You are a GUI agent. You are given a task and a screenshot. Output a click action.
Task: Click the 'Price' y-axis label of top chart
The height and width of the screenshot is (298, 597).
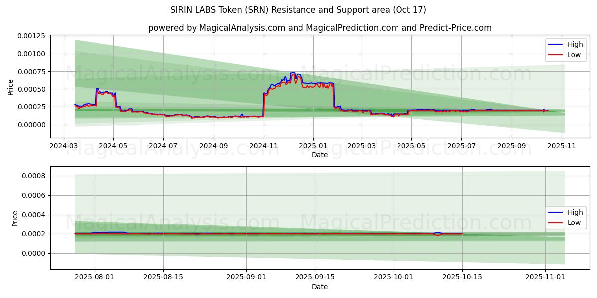pos(11,87)
